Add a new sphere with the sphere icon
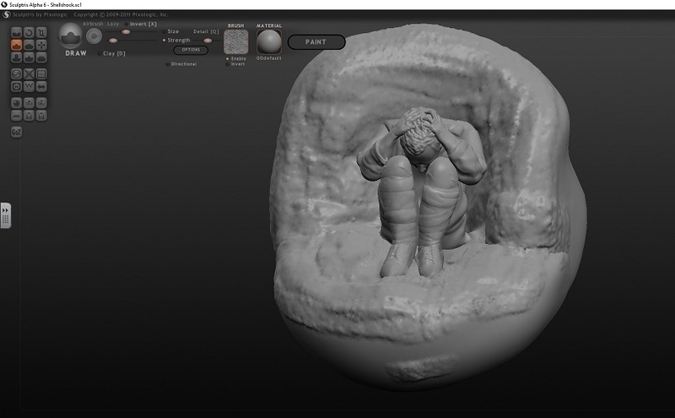This screenshot has height=418, width=675. tap(16, 103)
